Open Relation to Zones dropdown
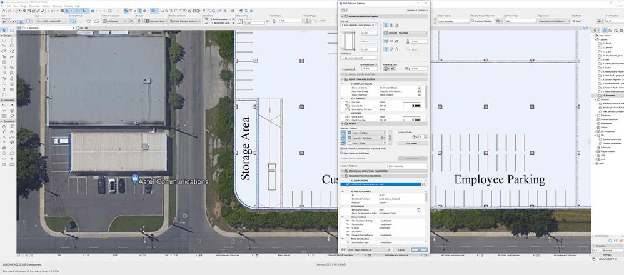This screenshot has height=275, width=624. tap(407, 166)
